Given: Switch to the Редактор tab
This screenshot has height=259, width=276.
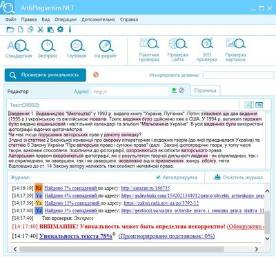Looking at the screenshot, I should 18,92.
